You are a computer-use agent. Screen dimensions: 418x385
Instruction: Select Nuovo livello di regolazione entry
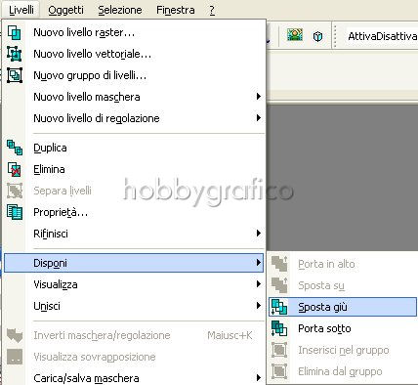[x=134, y=118]
